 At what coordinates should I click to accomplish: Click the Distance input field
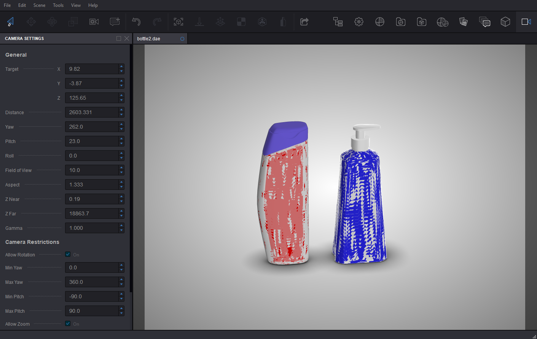(91, 112)
